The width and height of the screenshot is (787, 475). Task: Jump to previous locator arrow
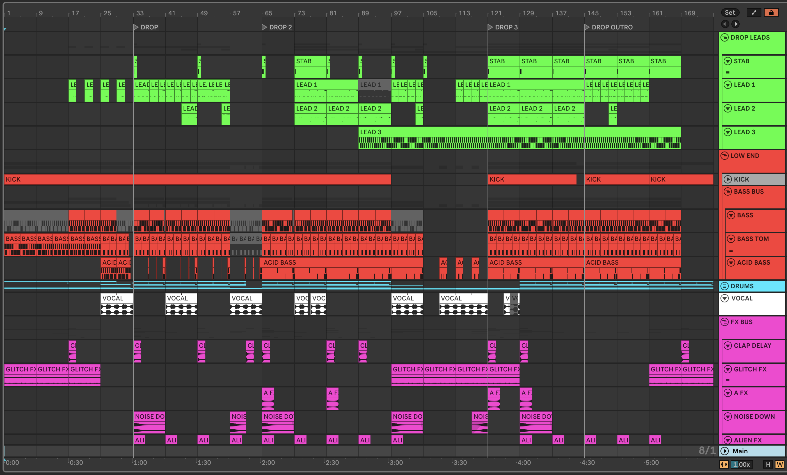[725, 24]
